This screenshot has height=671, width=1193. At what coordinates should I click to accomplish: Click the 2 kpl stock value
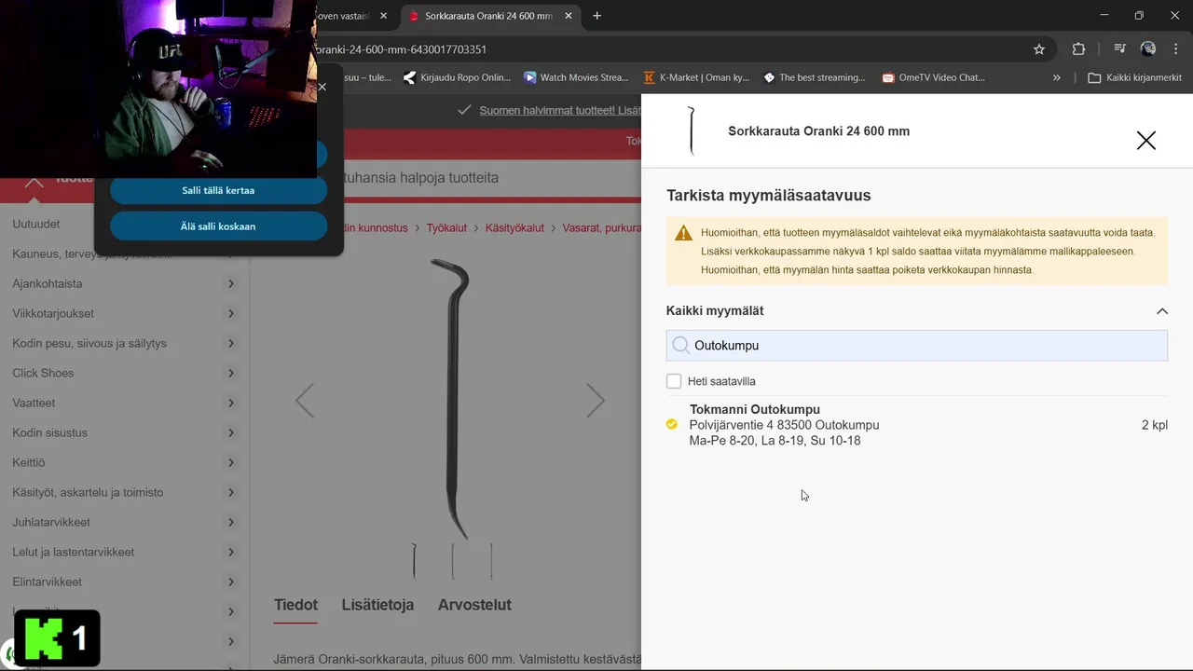point(1155,425)
